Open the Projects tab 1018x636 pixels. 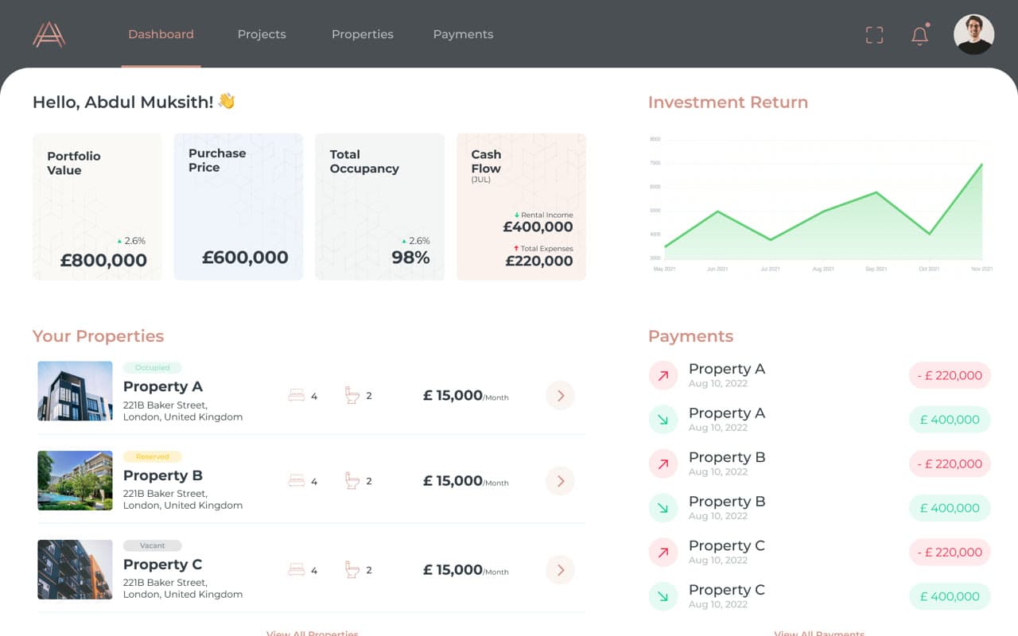click(262, 34)
